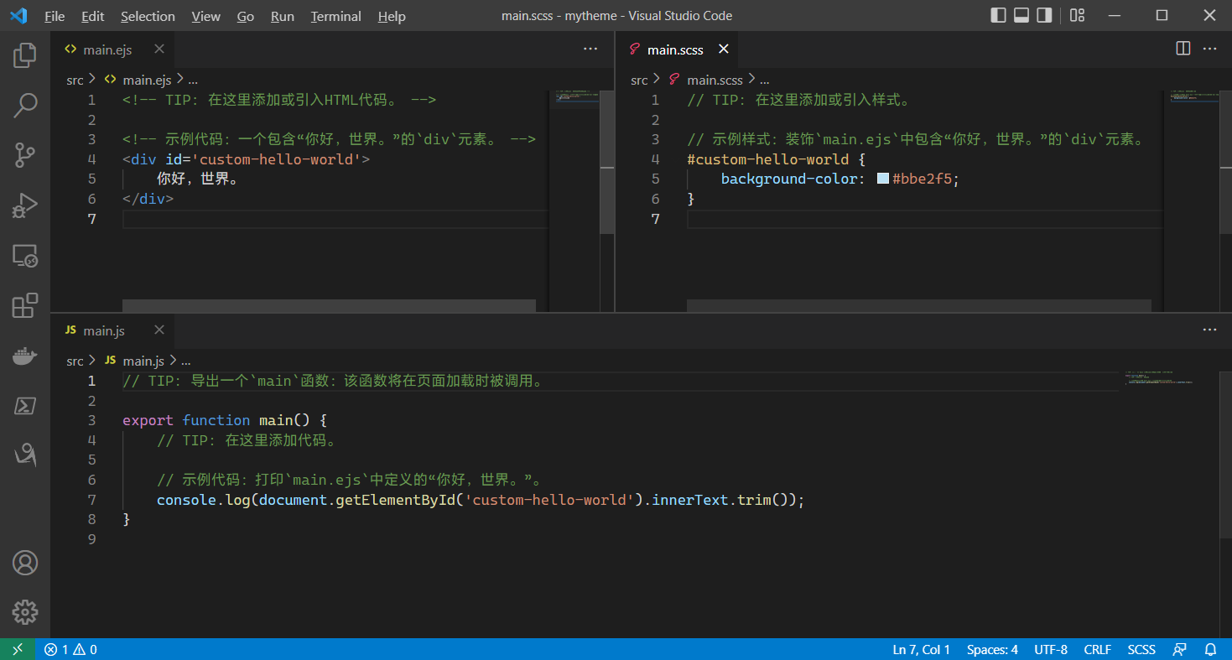
Task: Expand the ellipsis in main.scss breadcrumb
Action: 764,80
